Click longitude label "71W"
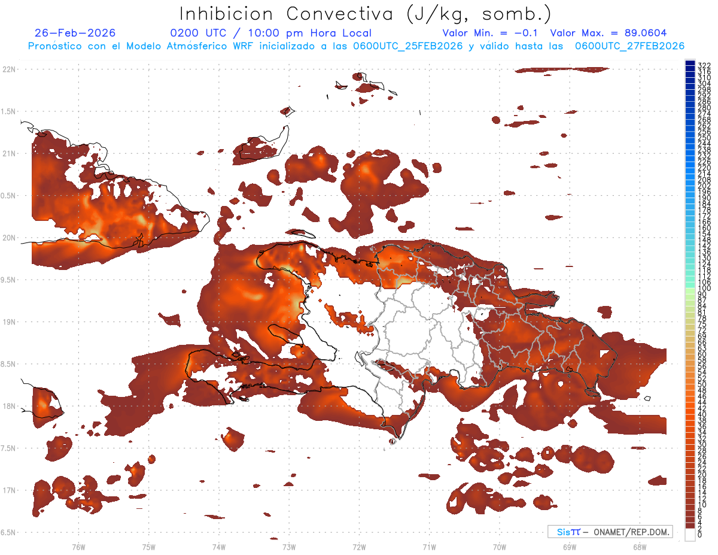This screenshot has height=555, width=718. tap(429, 547)
